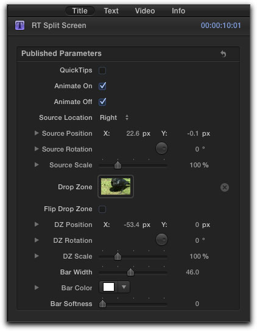Uncheck the Animate Off checkbox
The height and width of the screenshot is (331, 257).
(102, 102)
